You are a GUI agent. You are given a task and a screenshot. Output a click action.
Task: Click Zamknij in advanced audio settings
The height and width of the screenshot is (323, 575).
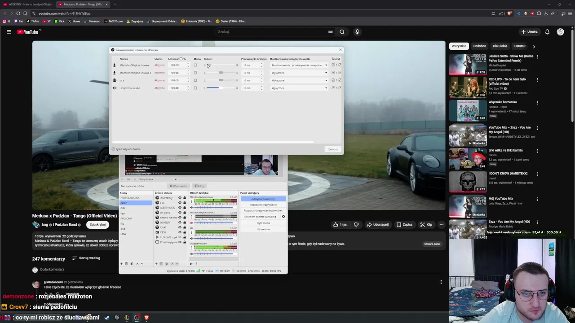tap(333, 149)
